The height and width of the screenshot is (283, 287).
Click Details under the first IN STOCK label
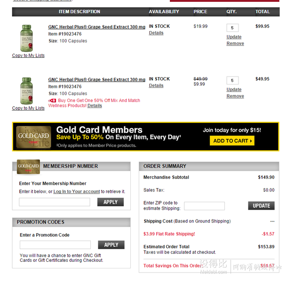point(156,33)
